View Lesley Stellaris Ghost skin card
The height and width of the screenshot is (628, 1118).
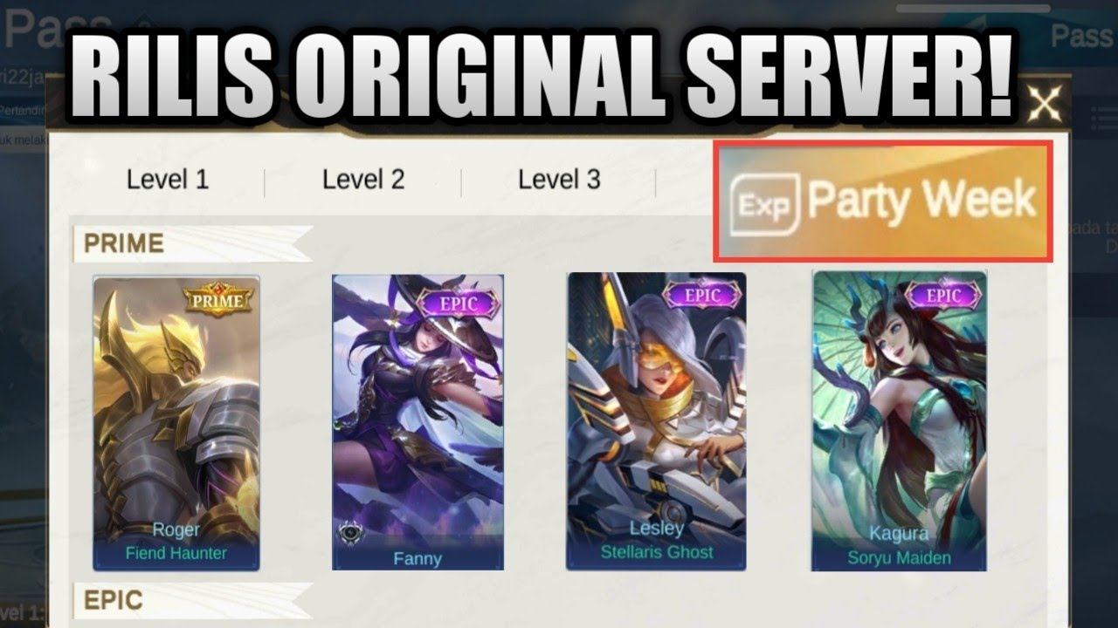pyautogui.click(x=656, y=421)
